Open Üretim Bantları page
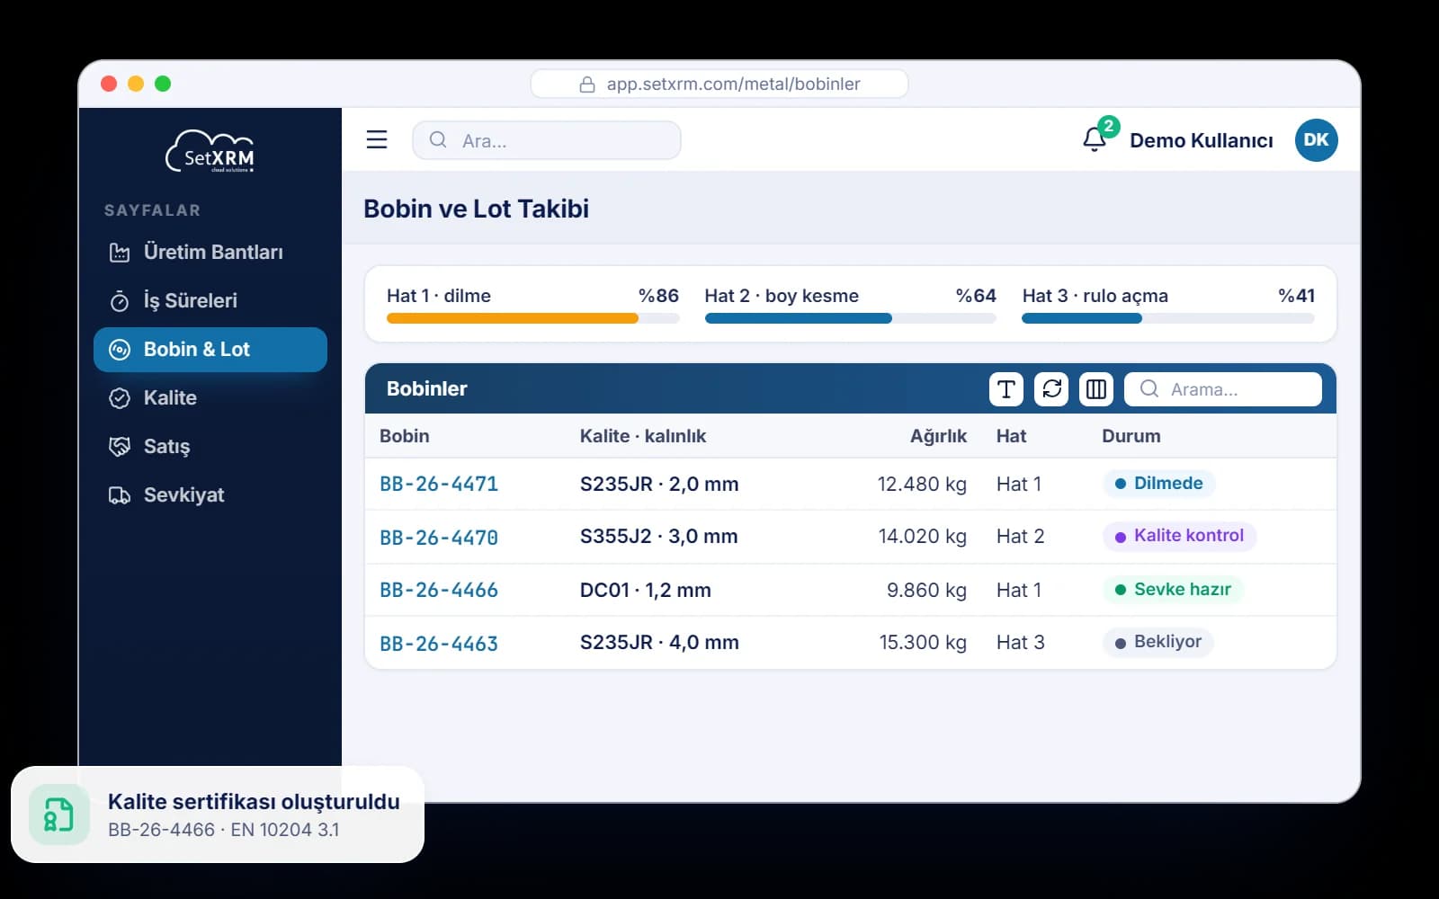The width and height of the screenshot is (1439, 899). click(x=210, y=252)
